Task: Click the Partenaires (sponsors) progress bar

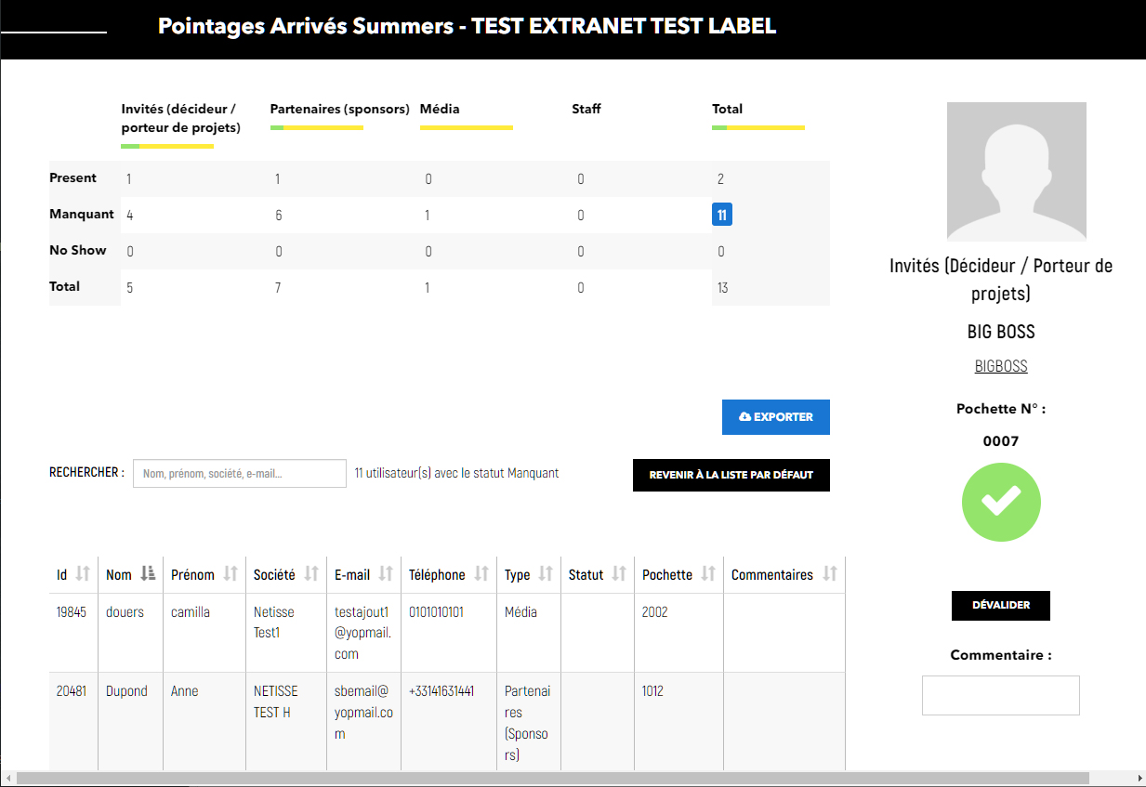Action: [x=317, y=127]
